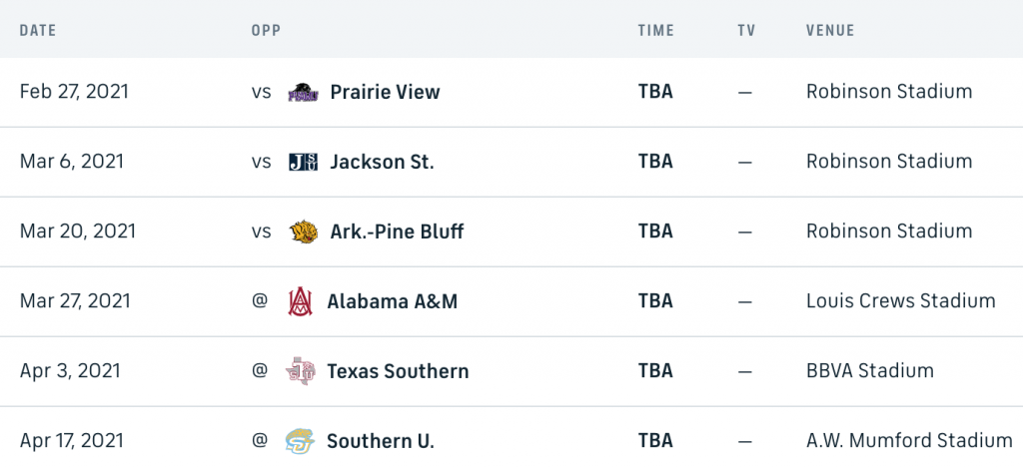
Task: Click the Jackson St. JSU logo
Action: [x=304, y=162]
